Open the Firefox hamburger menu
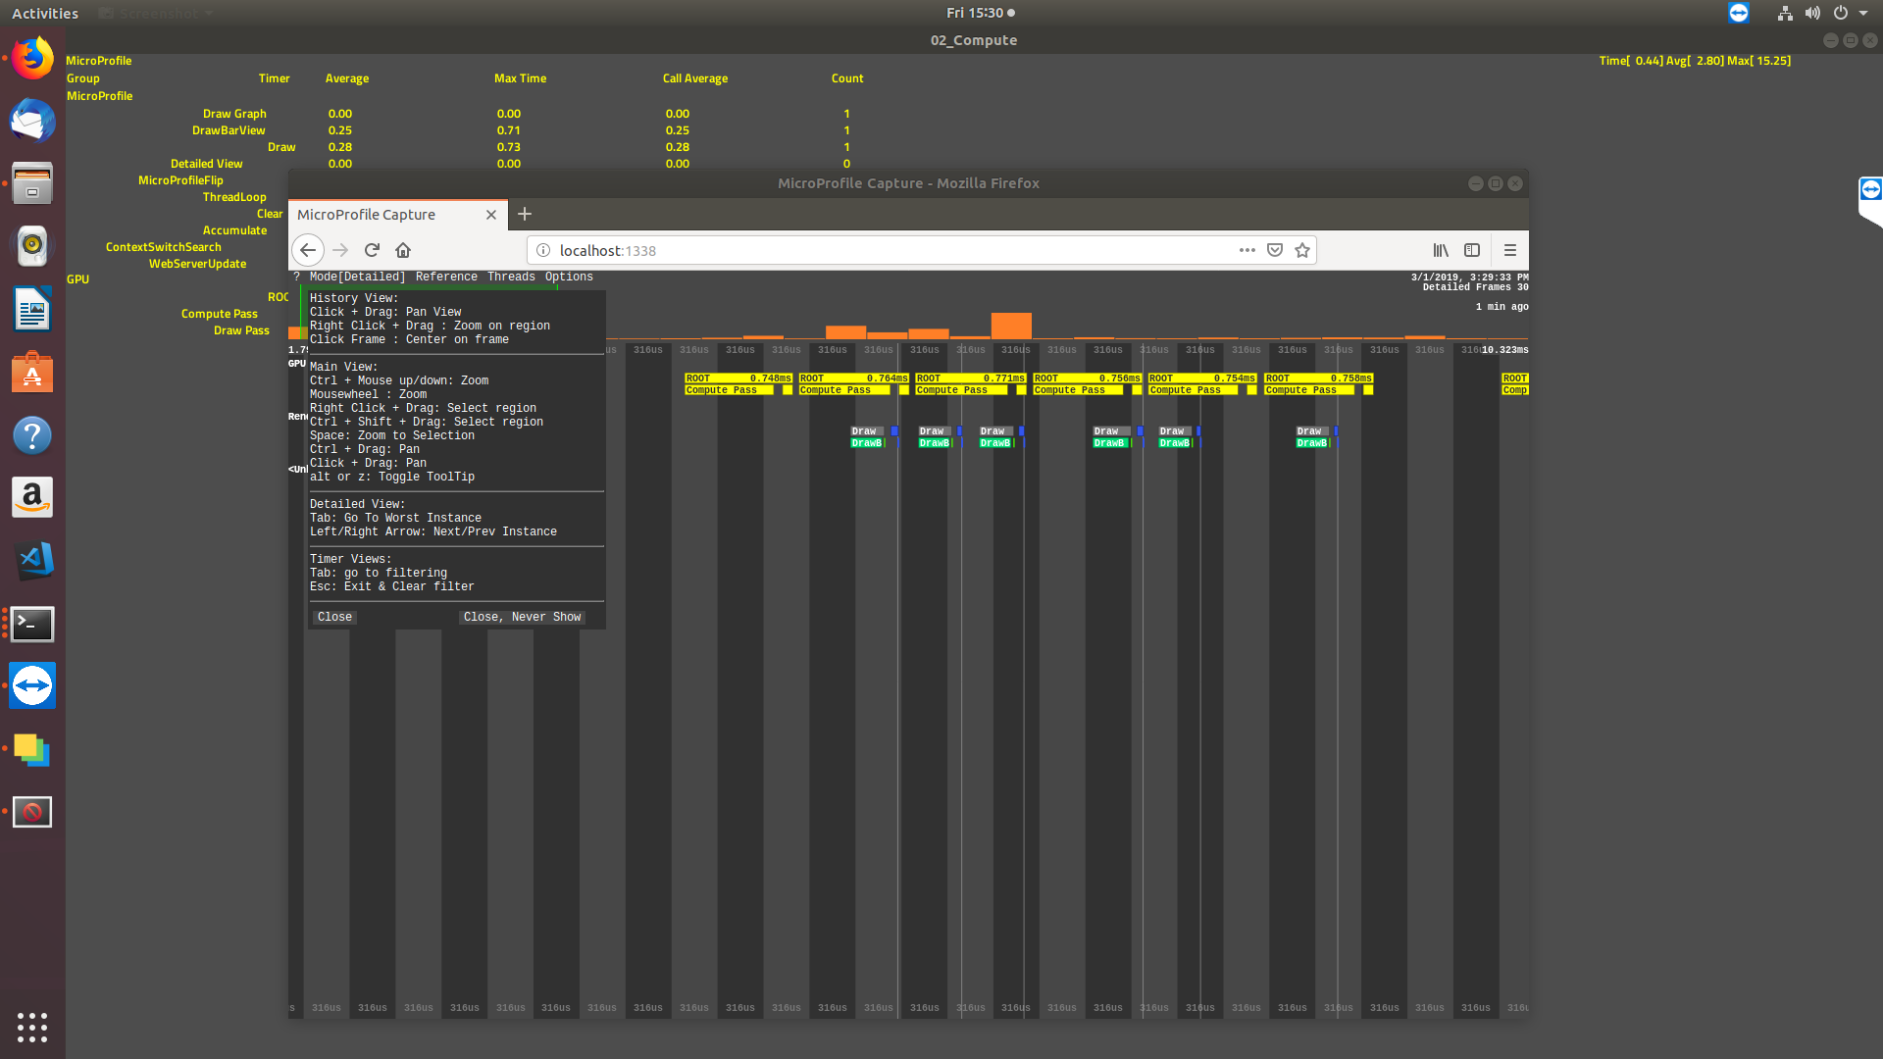The image size is (1883, 1059). coord(1510,251)
